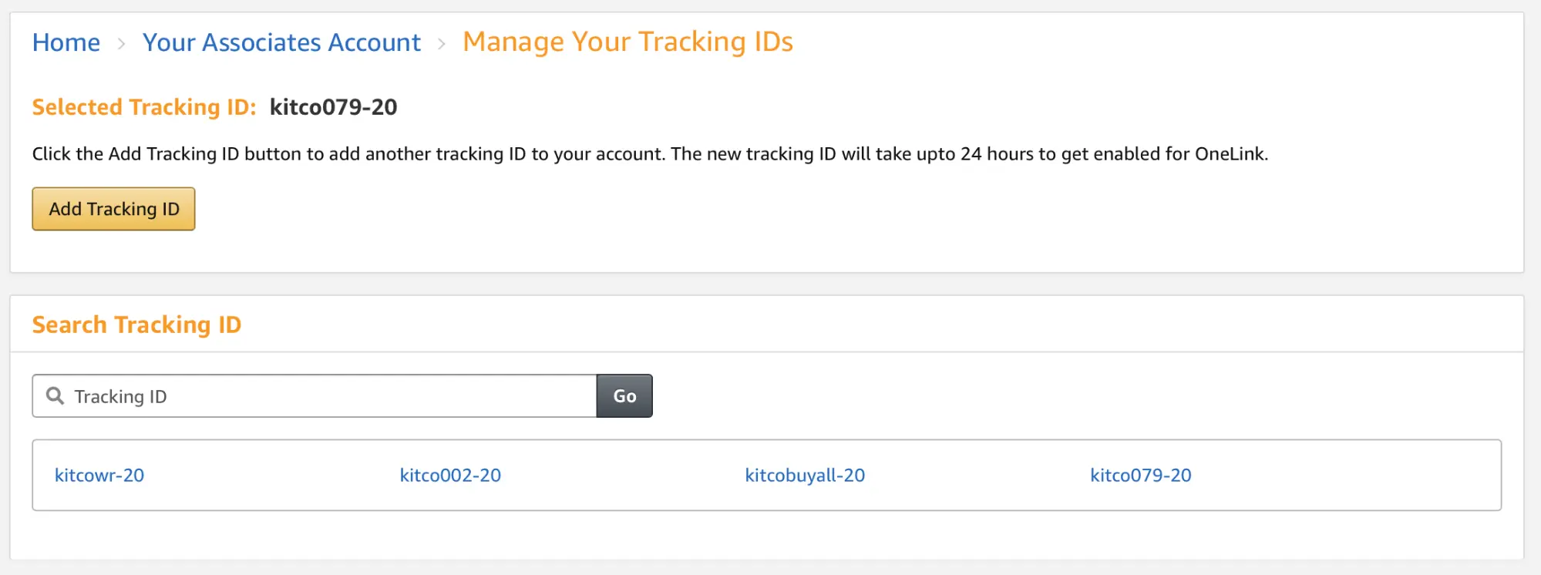Select the kitcobuyall-20 tracking ID
This screenshot has height=575, width=1541.
coord(804,475)
